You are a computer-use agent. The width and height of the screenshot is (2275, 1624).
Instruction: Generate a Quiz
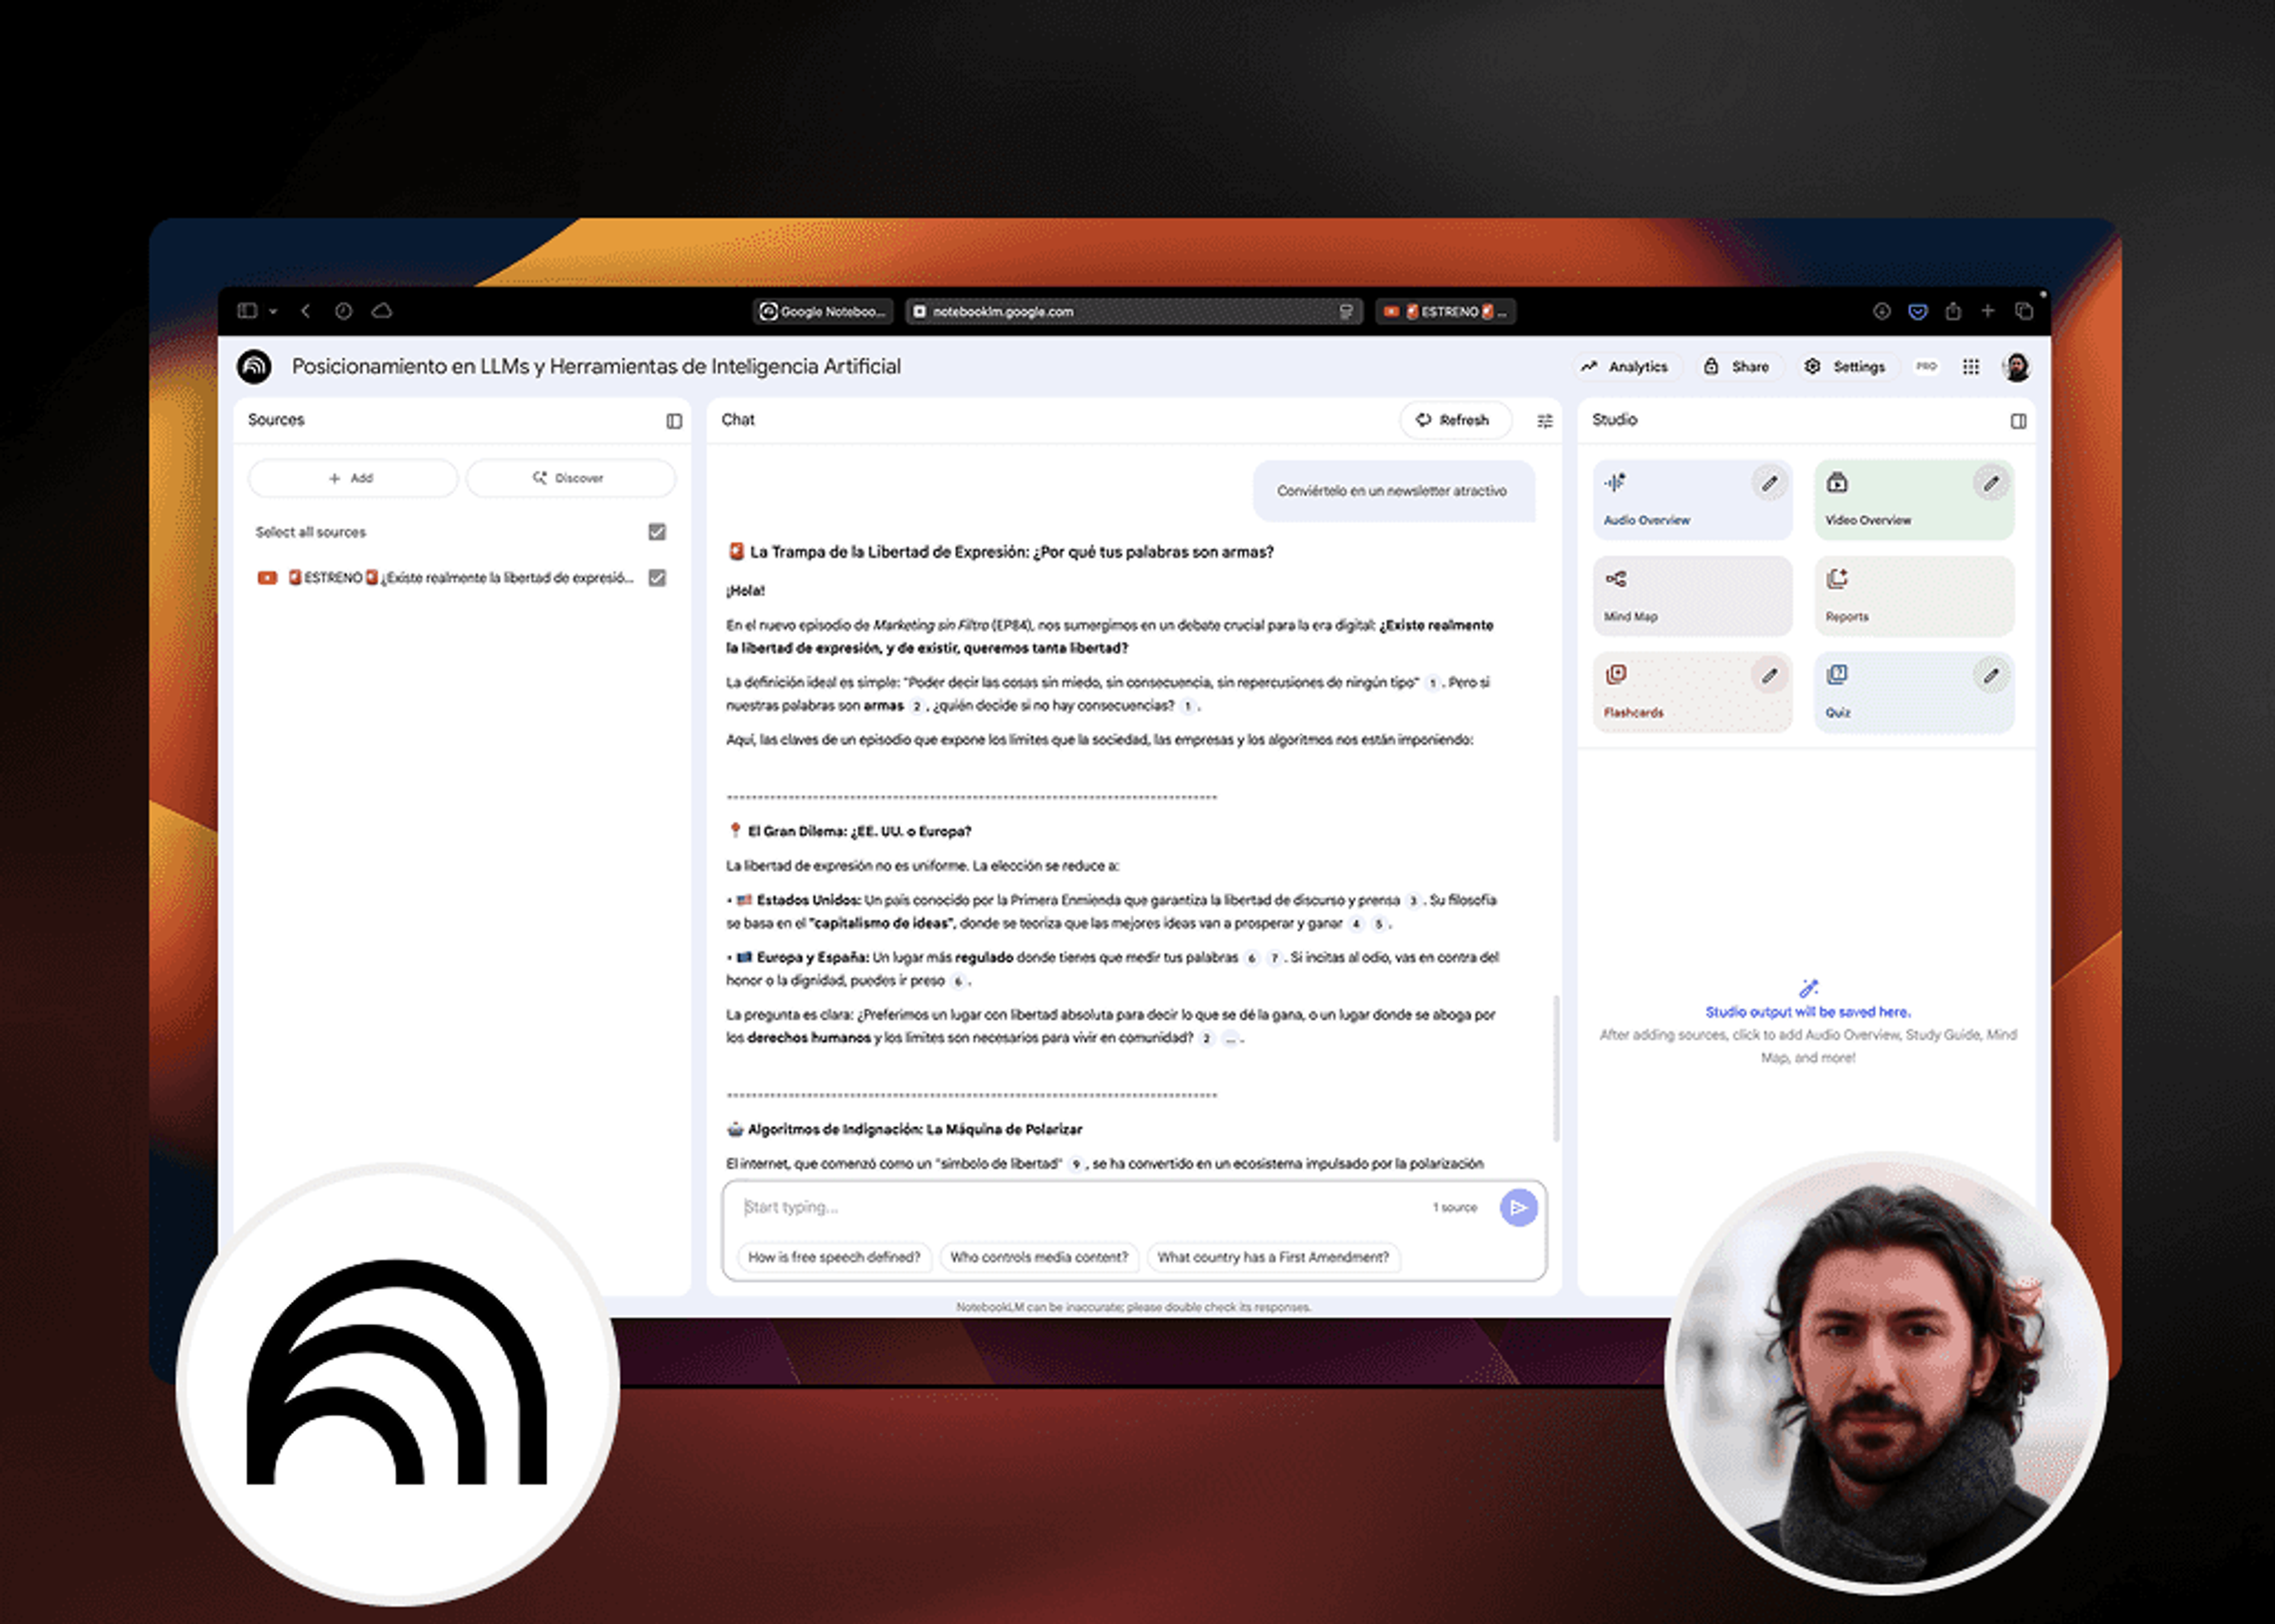pos(1914,692)
